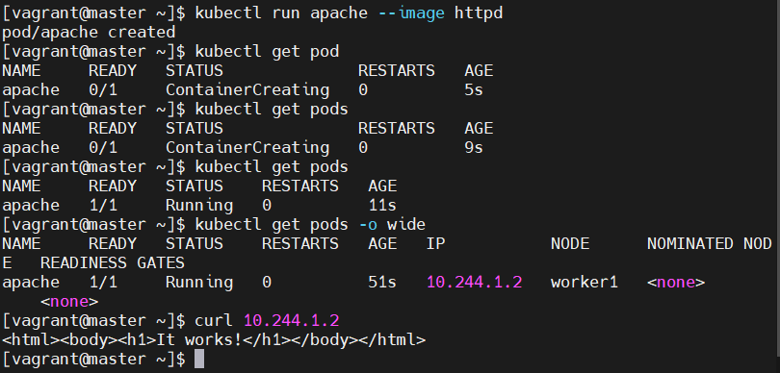Click the "It works!" HTML output line
This screenshot has height=373, width=780.
tap(214, 339)
